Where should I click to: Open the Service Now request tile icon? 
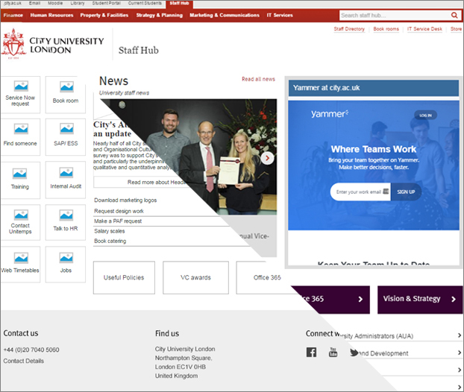point(20,86)
